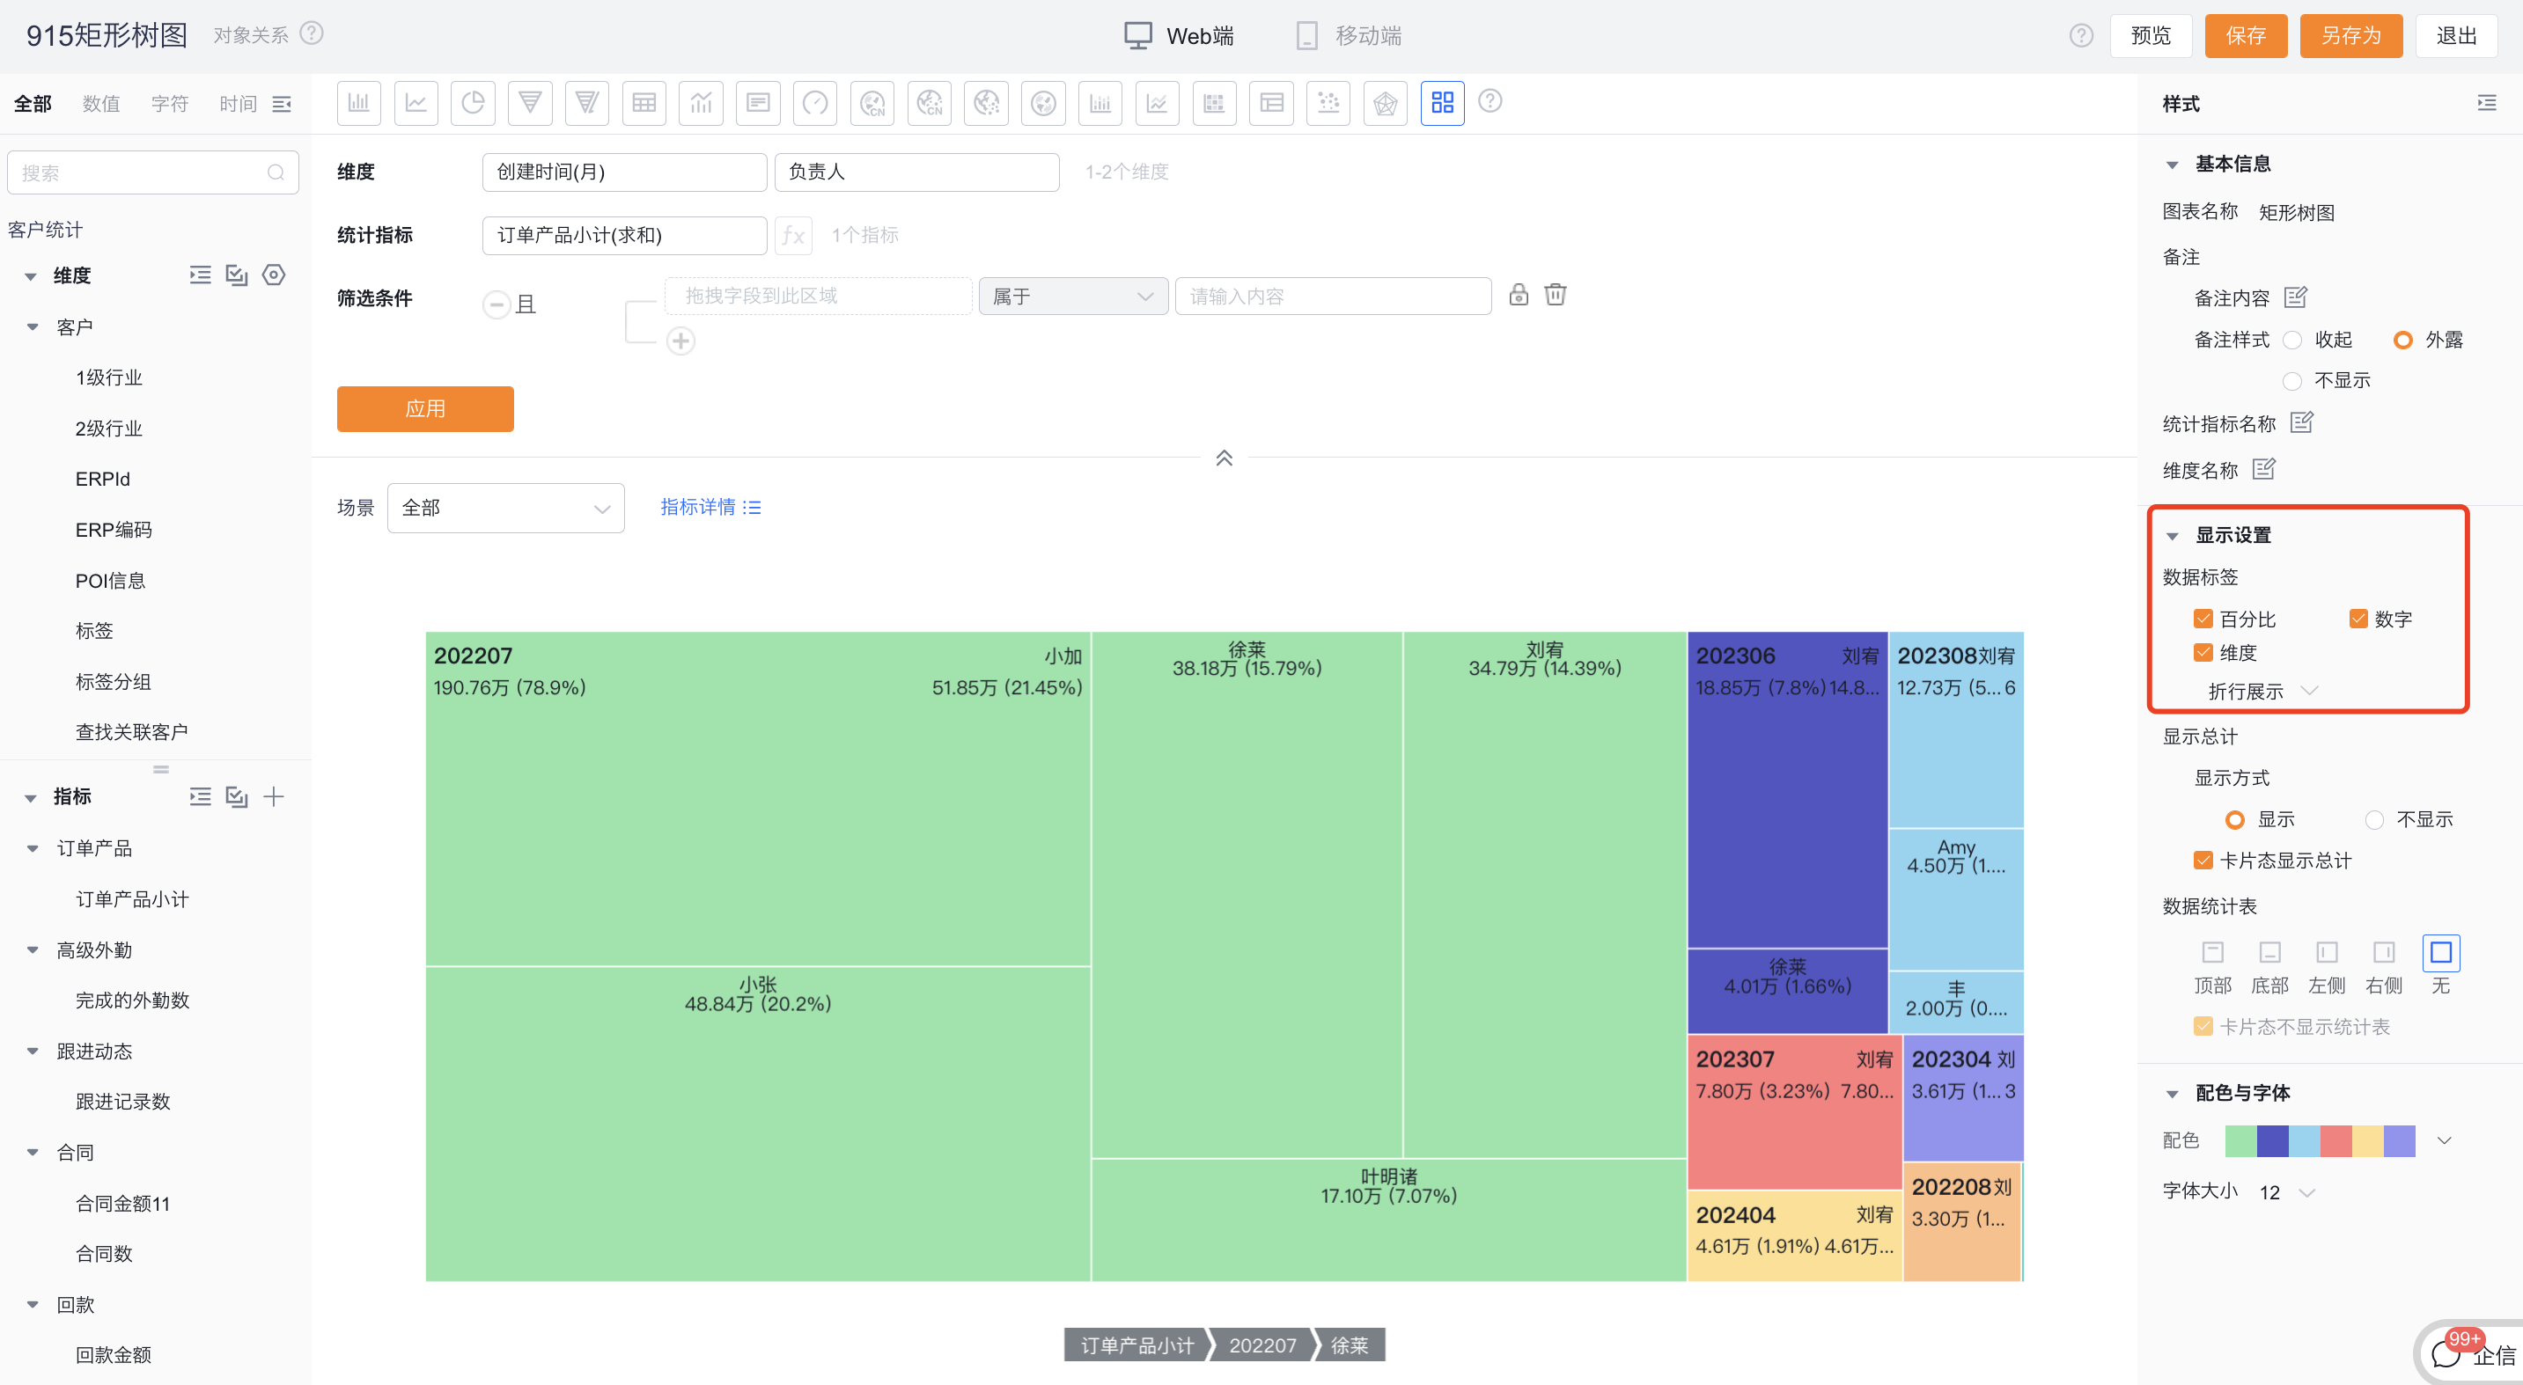2523x1385 pixels.
Task: Click the trash icon in filter row
Action: click(x=1555, y=295)
